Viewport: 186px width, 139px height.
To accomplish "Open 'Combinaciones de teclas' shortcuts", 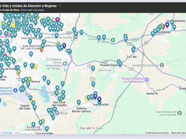I will point(157,133).
